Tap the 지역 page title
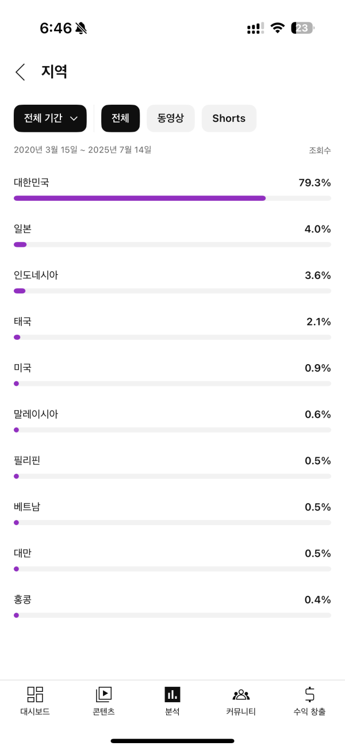This screenshot has height=750, width=345. (x=55, y=72)
